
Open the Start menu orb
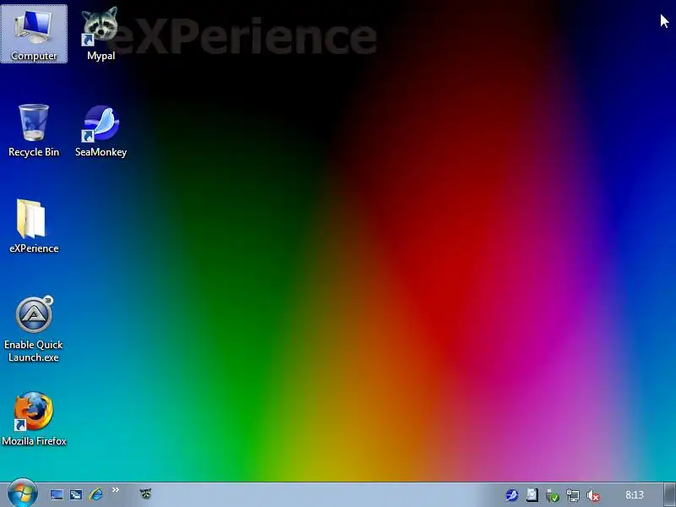(23, 493)
